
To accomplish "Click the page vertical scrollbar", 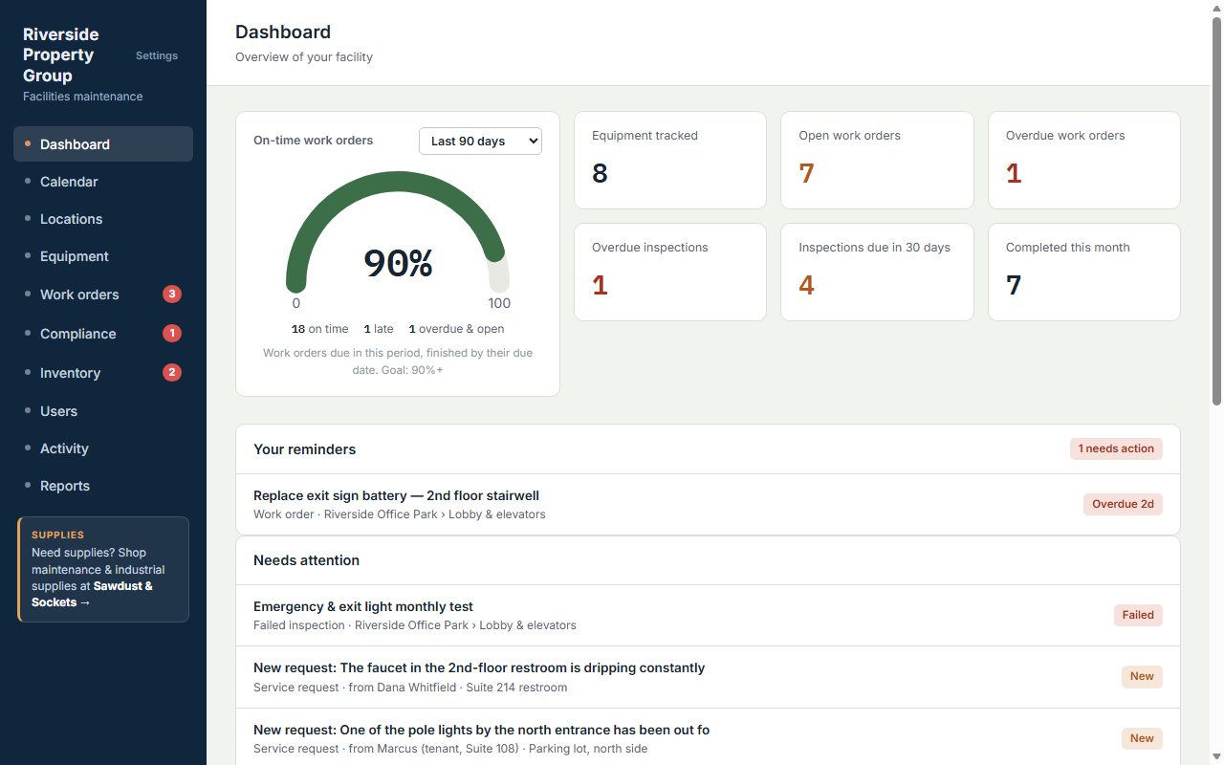I will click(x=1216, y=210).
